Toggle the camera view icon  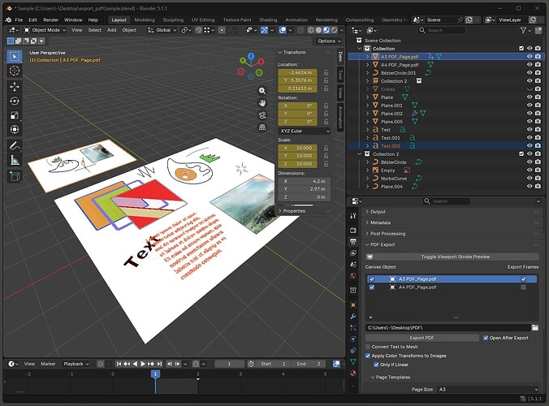pyautogui.click(x=262, y=115)
